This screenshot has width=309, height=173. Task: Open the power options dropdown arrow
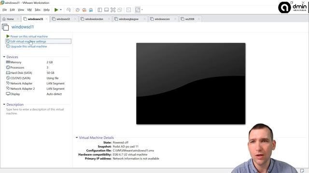[61, 10]
